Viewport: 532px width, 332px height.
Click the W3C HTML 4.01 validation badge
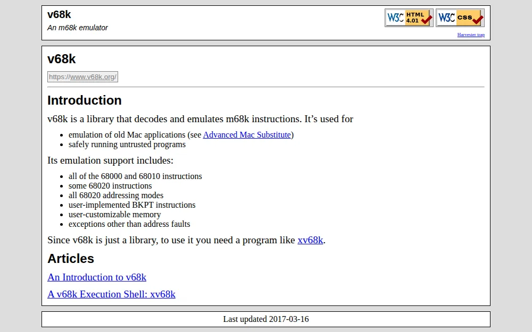(409, 18)
